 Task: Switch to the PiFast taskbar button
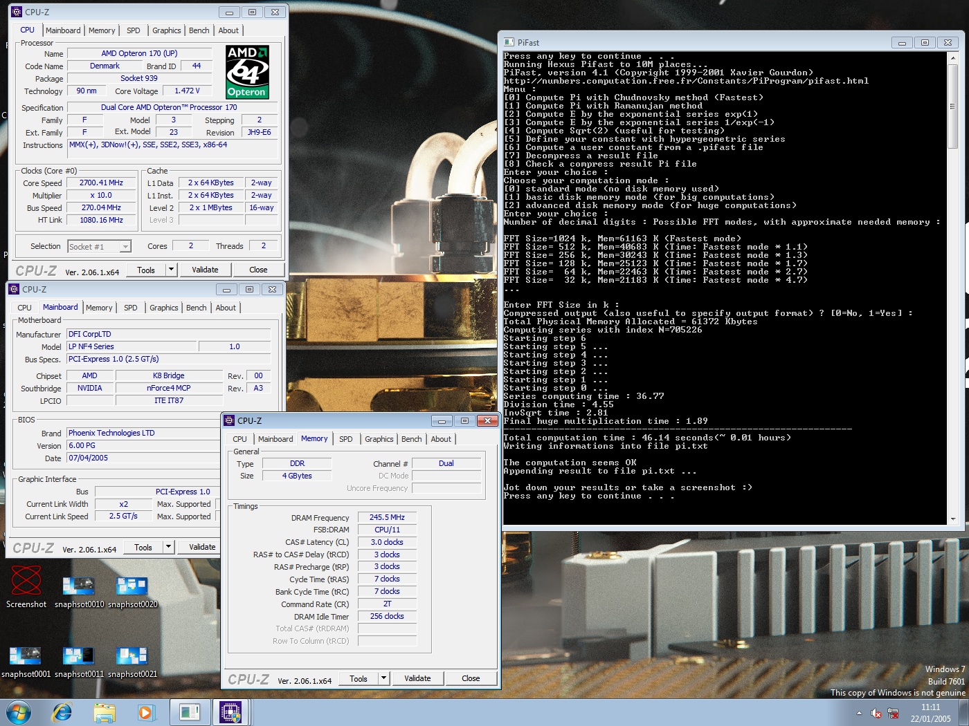(189, 712)
